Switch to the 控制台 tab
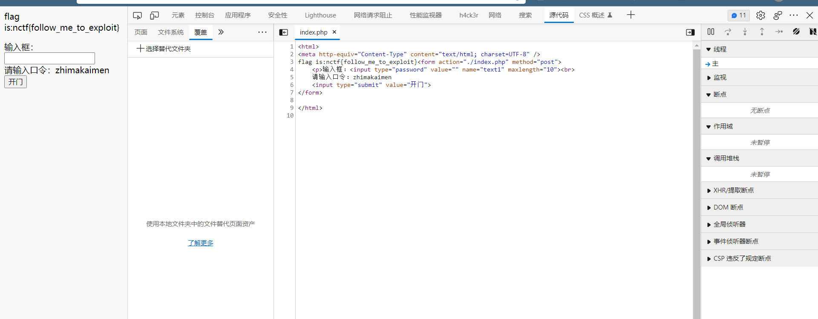Viewport: 818px width, 319px height. (204, 15)
